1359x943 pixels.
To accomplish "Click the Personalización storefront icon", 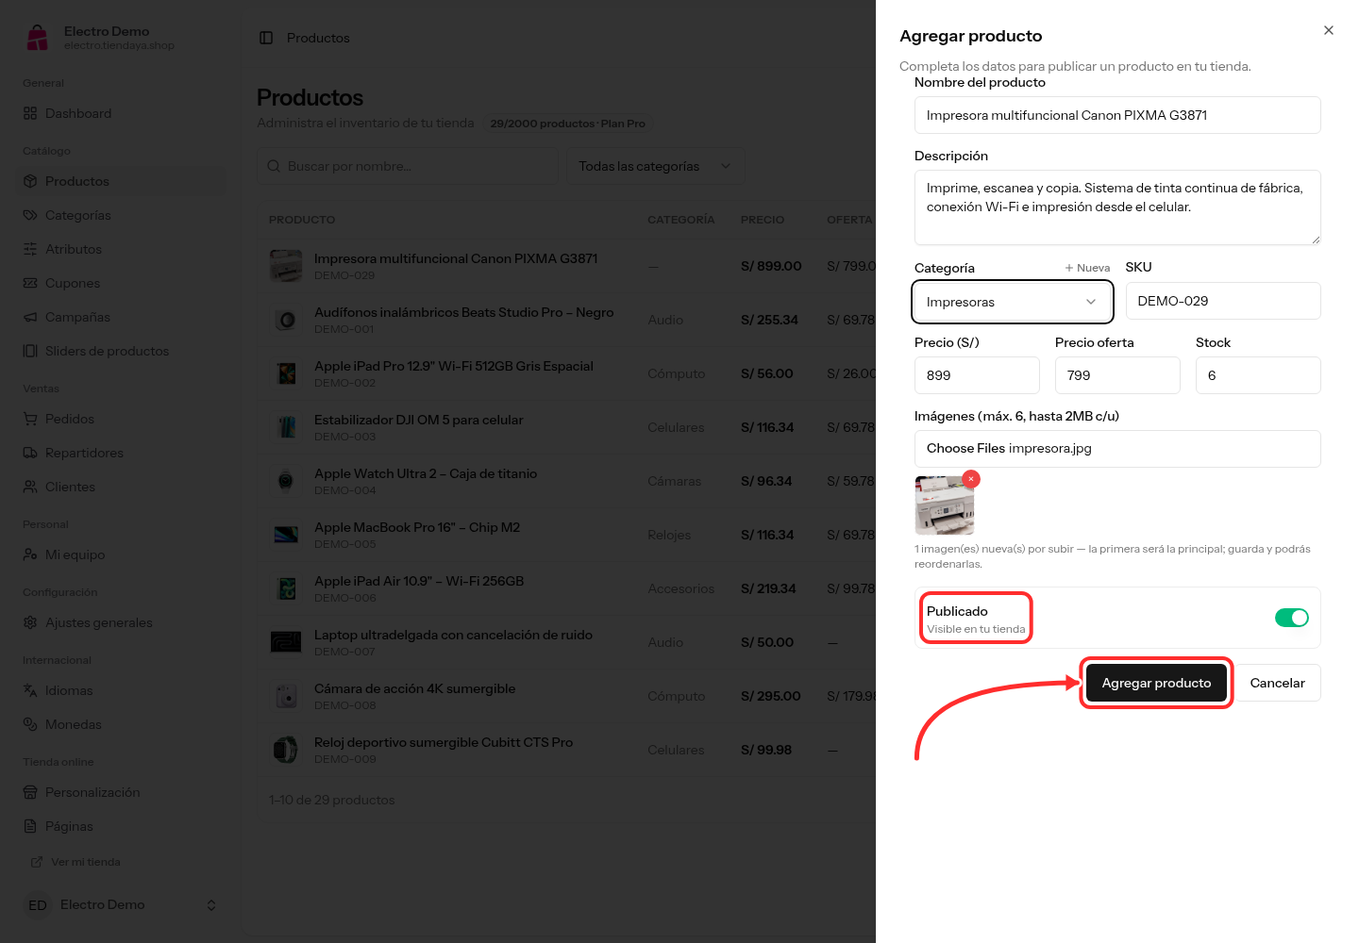I will (x=30, y=792).
